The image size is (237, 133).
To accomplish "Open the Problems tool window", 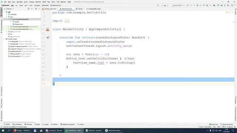I will pos(17,125).
